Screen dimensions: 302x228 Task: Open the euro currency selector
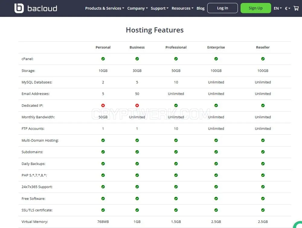[288, 8]
